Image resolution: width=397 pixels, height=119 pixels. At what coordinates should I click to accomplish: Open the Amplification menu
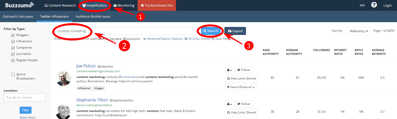(95, 5)
